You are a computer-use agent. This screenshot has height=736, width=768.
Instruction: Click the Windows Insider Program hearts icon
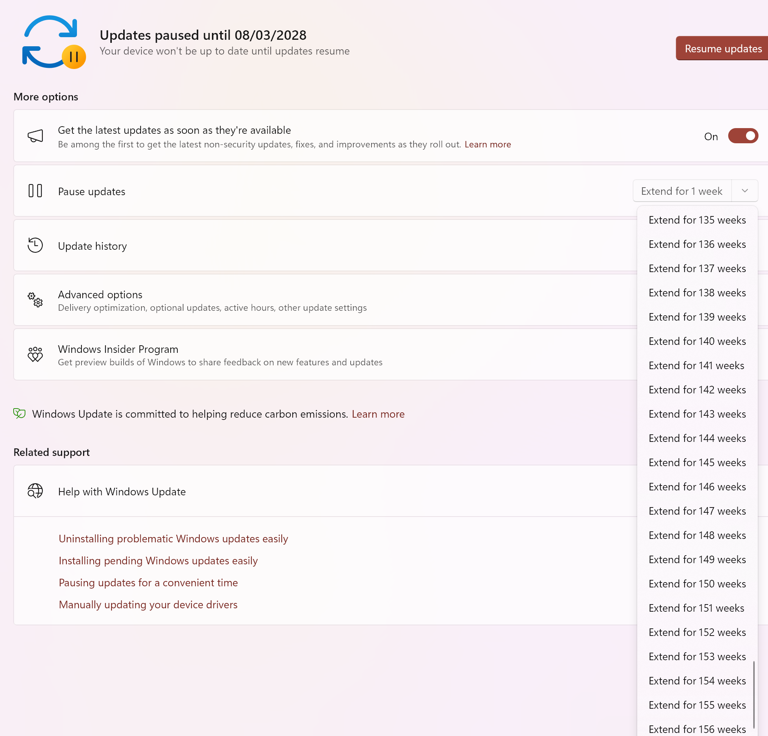tap(35, 354)
